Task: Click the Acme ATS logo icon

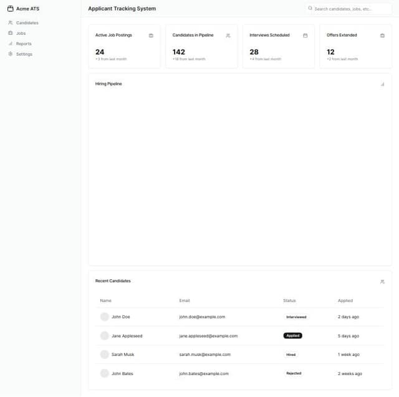Action: (x=11, y=9)
